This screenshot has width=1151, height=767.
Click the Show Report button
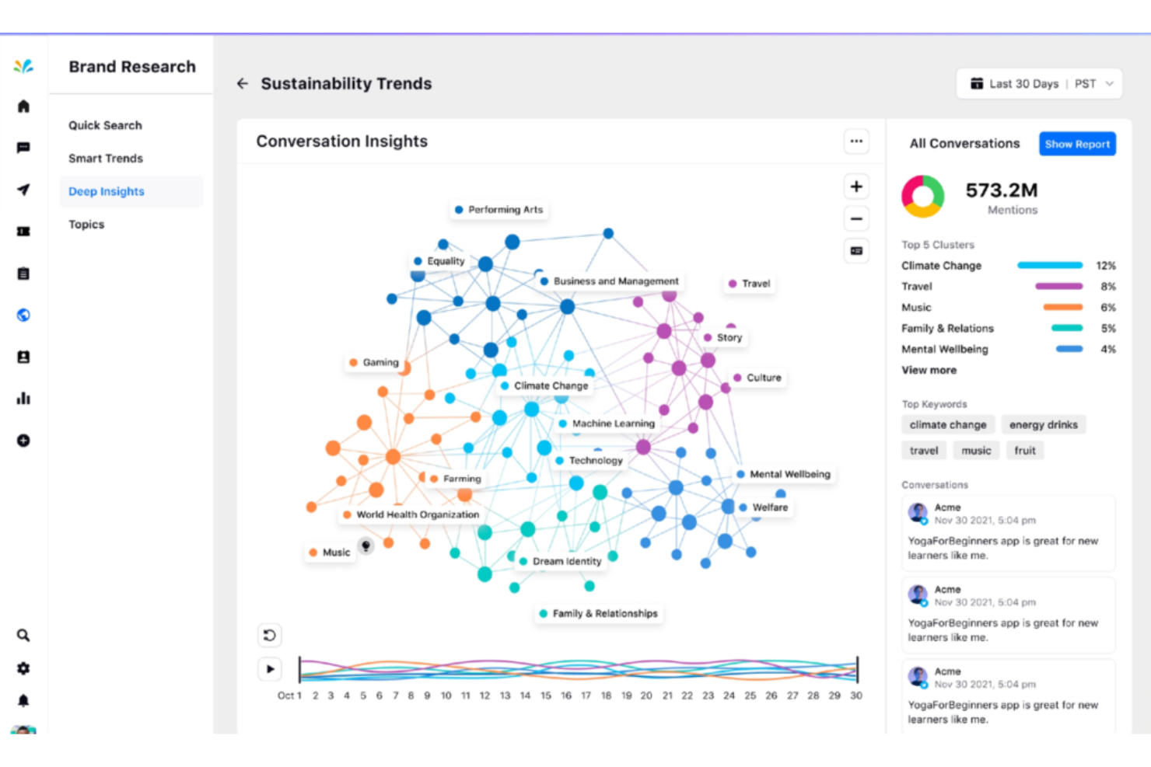[x=1077, y=144]
